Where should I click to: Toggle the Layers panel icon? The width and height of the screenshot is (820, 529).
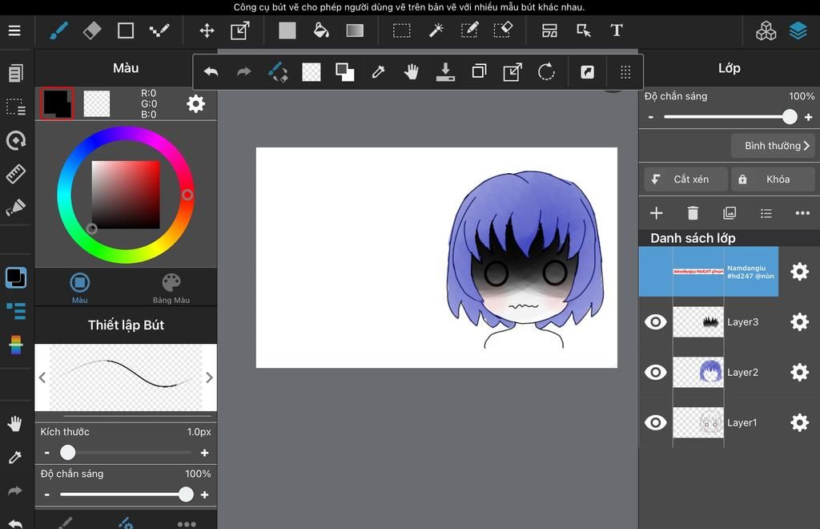[x=798, y=31]
